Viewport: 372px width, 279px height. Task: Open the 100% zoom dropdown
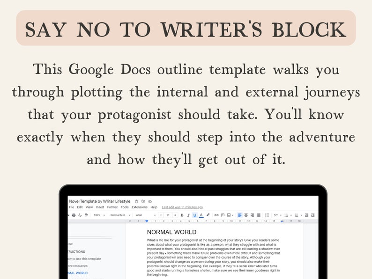[x=99, y=215]
